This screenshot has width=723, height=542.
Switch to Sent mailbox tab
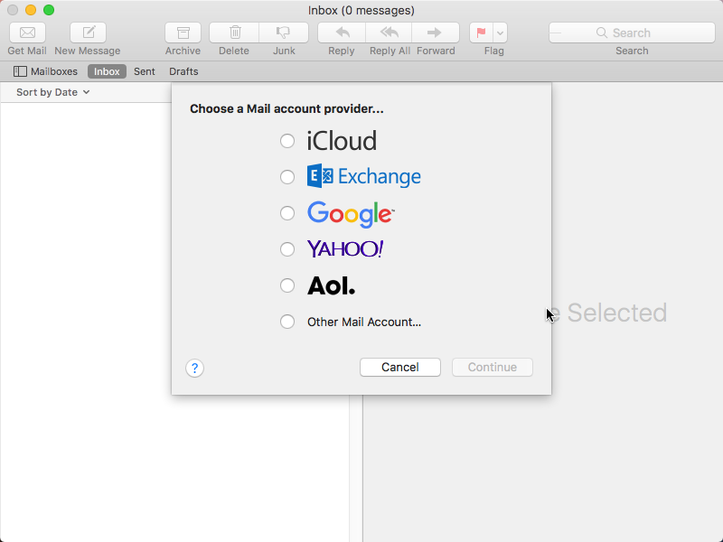(x=145, y=71)
